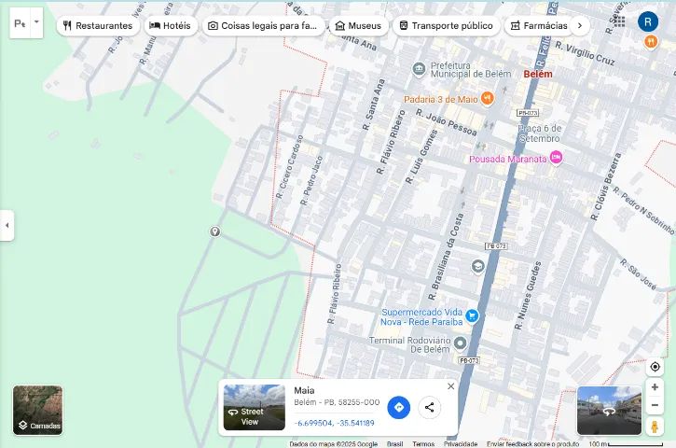Click the Padaria 3 de Maio restaurant pin
The height and width of the screenshot is (448, 676).
[487, 98]
